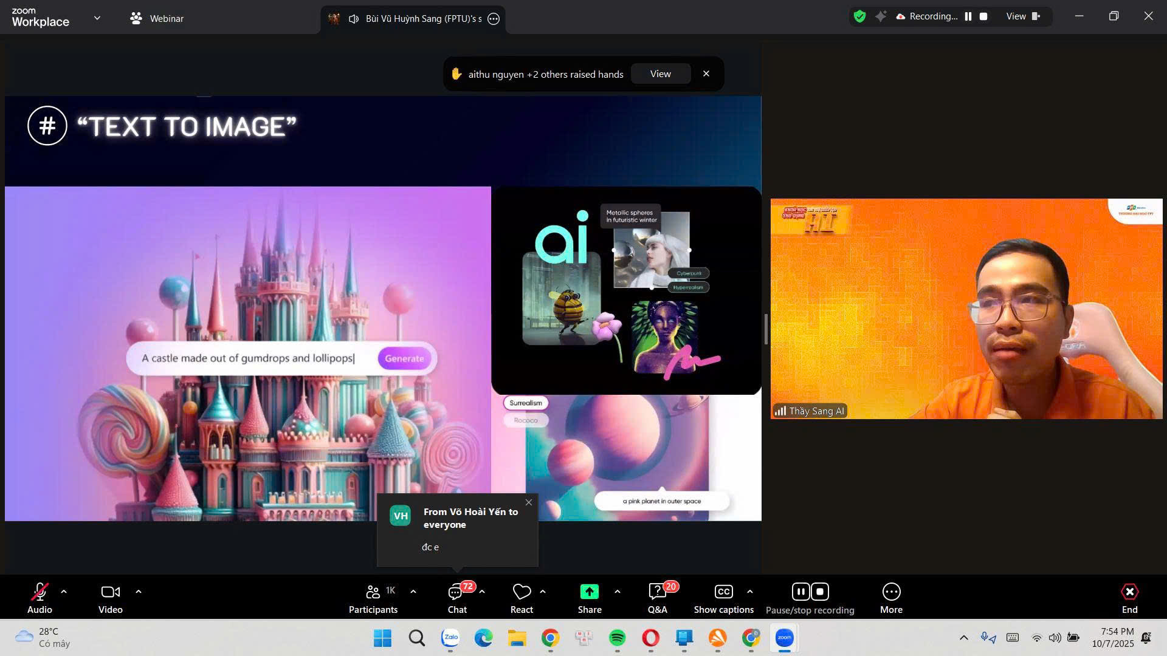1167x656 pixels.
Task: Open the AI Companion sparkle icon
Action: pyautogui.click(x=880, y=16)
